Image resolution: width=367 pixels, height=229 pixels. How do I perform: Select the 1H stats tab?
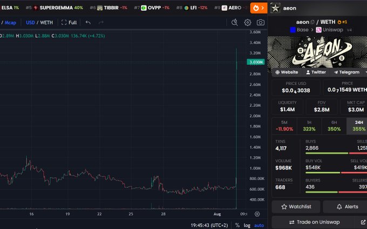[309, 126]
